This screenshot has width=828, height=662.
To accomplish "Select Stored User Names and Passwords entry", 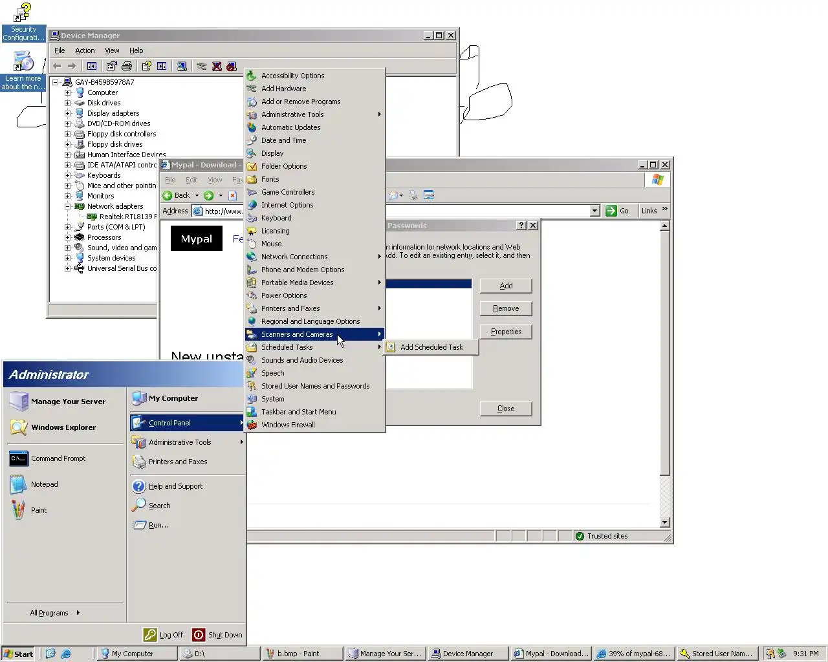I will 314,386.
